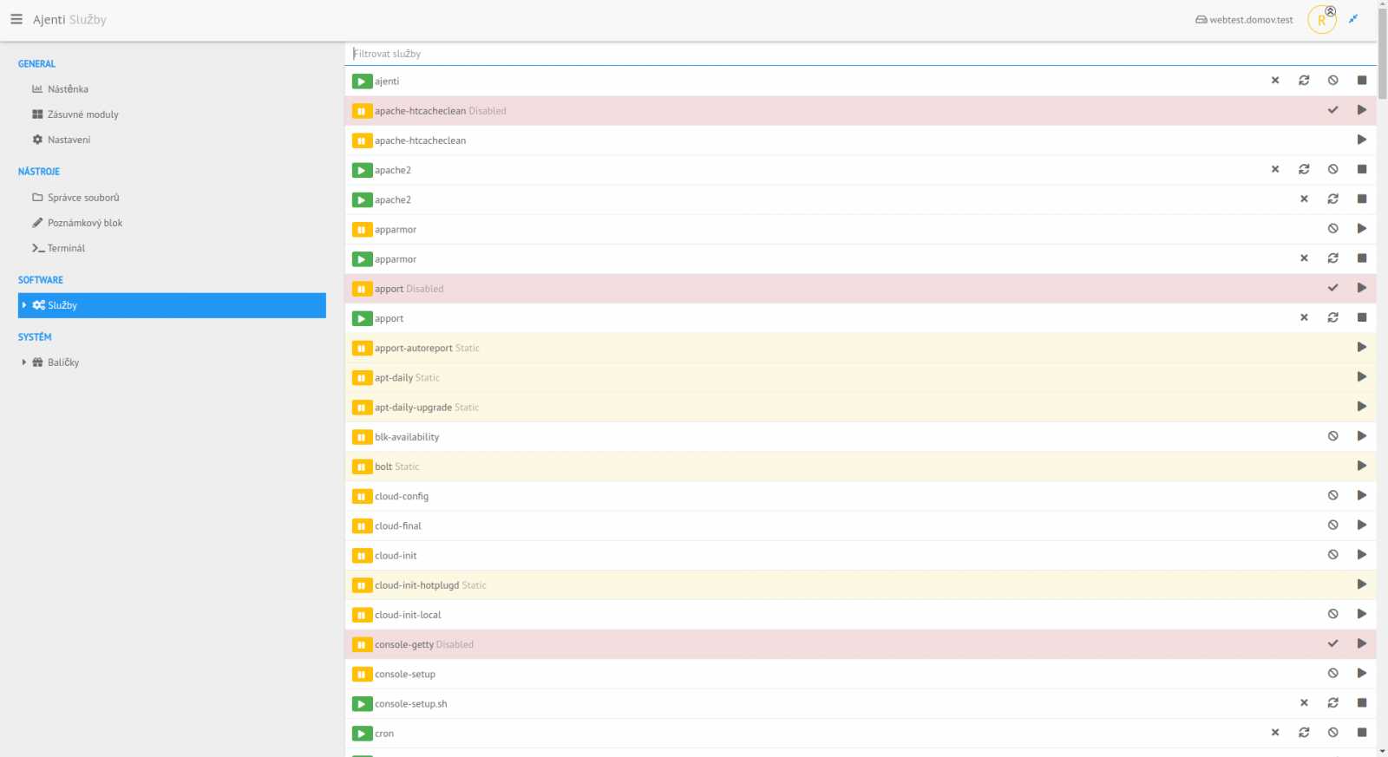This screenshot has width=1388, height=757.
Task: Toggle the fullscreen width arrows icon
Action: click(x=1353, y=19)
